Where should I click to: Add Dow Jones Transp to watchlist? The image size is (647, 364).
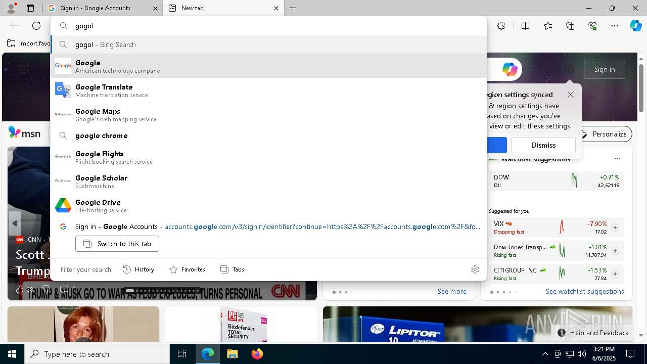(615, 251)
